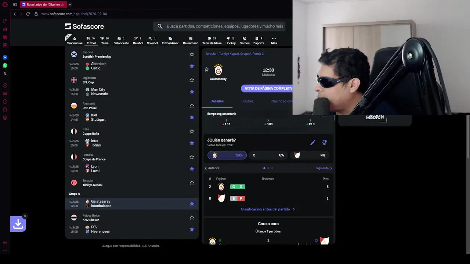Vote Galatasaray win at 90%

[227, 155]
